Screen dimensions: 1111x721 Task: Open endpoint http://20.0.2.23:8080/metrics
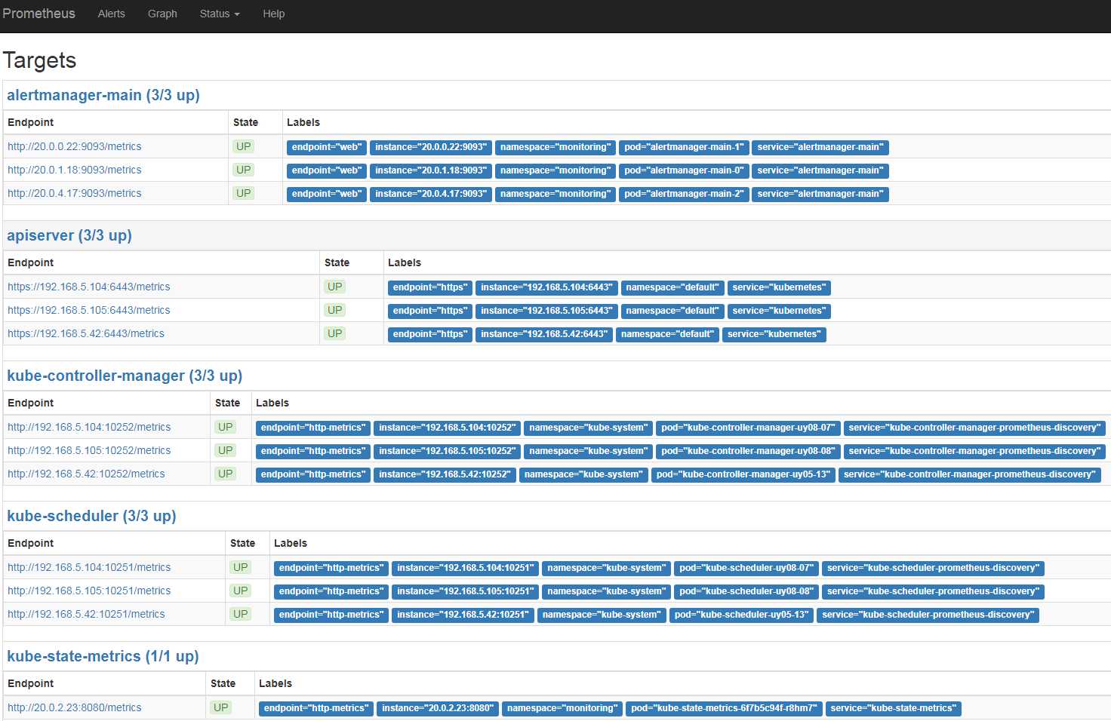point(75,707)
